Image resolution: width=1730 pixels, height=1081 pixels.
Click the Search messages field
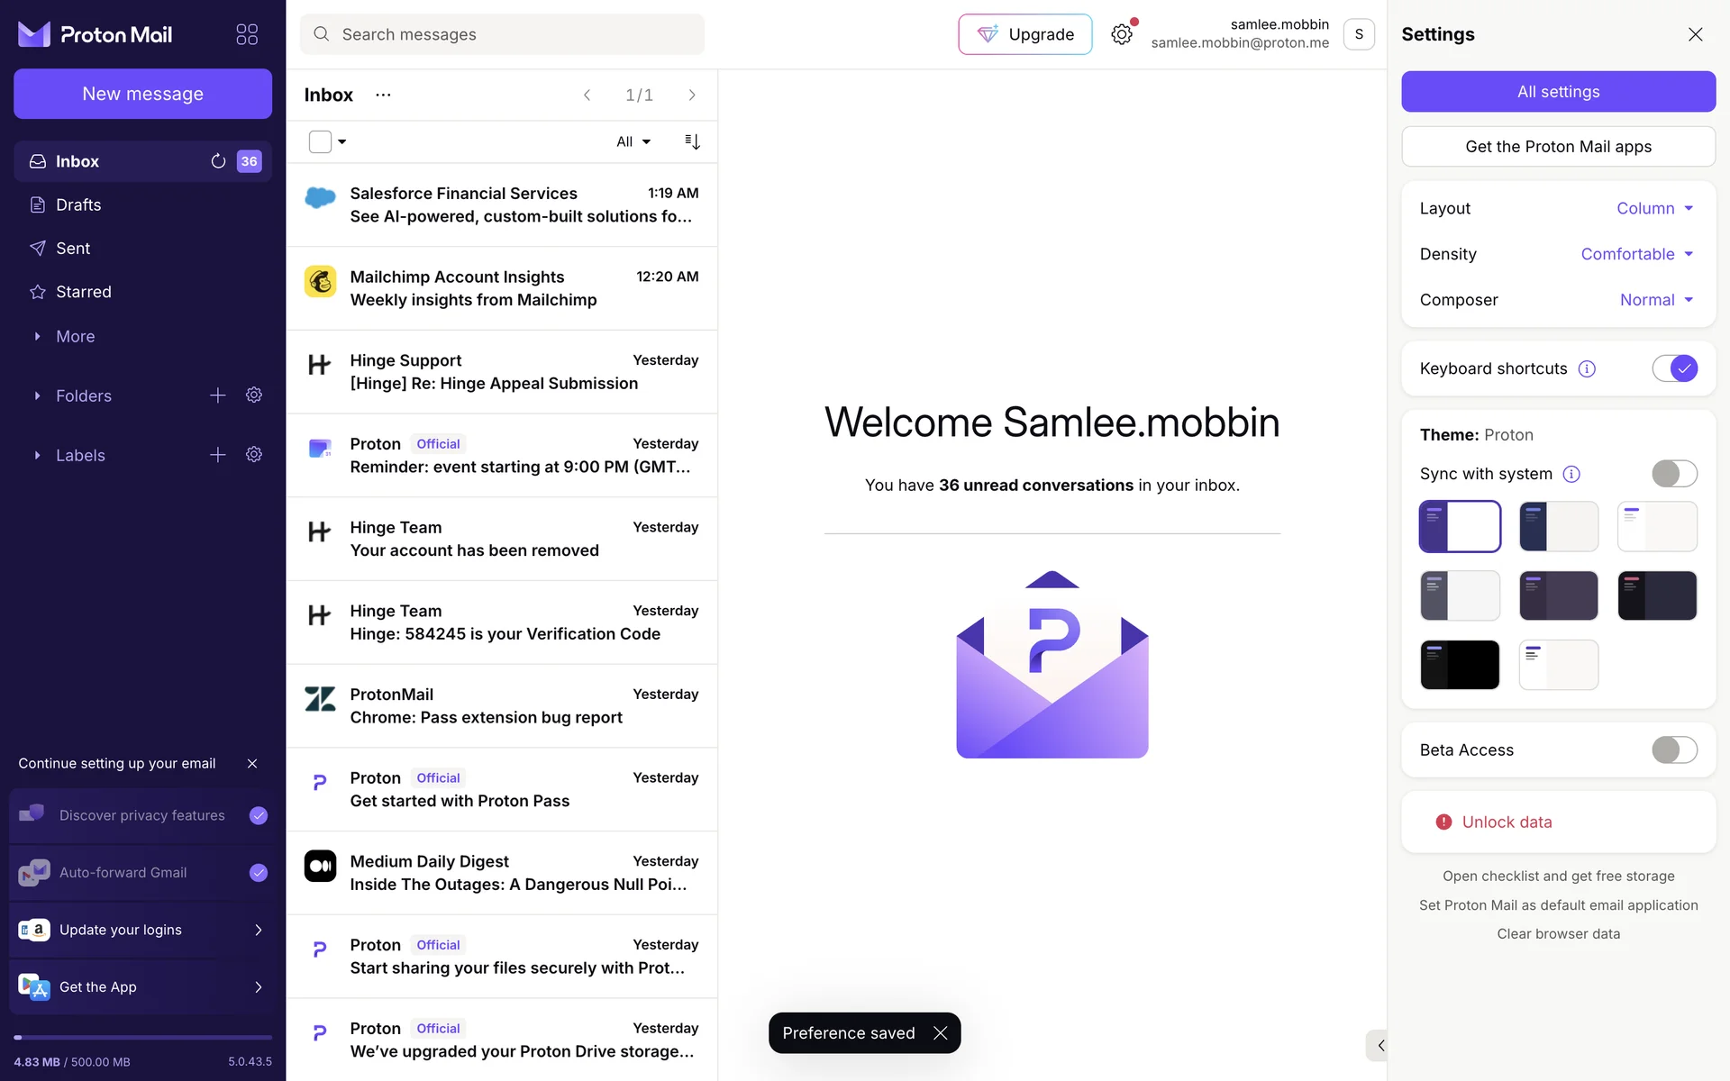pyautogui.click(x=502, y=34)
